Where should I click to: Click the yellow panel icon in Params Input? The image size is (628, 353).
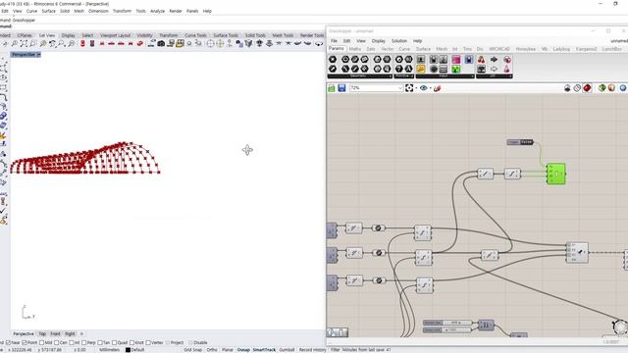(421, 70)
